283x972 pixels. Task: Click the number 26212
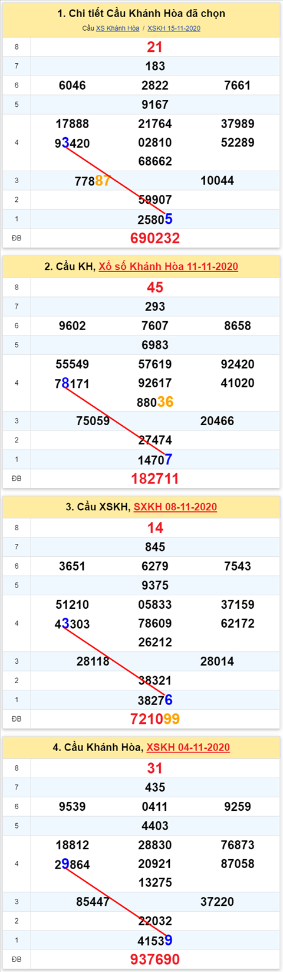[155, 642]
